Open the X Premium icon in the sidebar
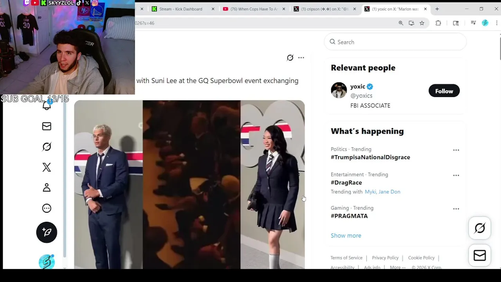This screenshot has height=282, width=501. (x=47, y=167)
